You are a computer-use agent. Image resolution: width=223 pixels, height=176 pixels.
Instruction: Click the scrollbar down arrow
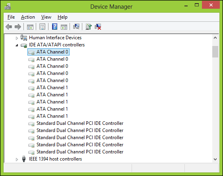coord(215,159)
